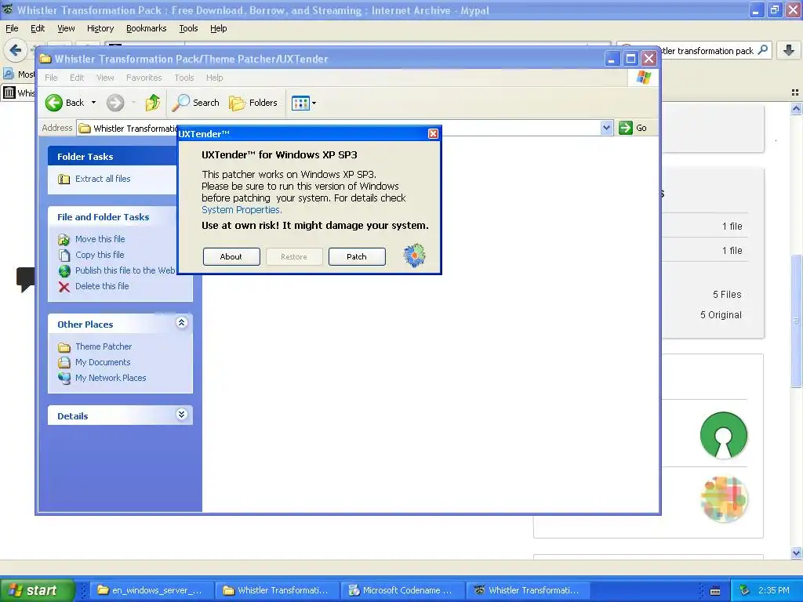This screenshot has width=803, height=602.
Task: Collapse the Other Places panel
Action: click(x=181, y=322)
